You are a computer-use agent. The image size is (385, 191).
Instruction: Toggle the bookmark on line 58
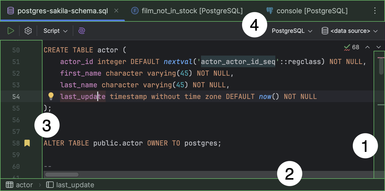[x=27, y=143]
